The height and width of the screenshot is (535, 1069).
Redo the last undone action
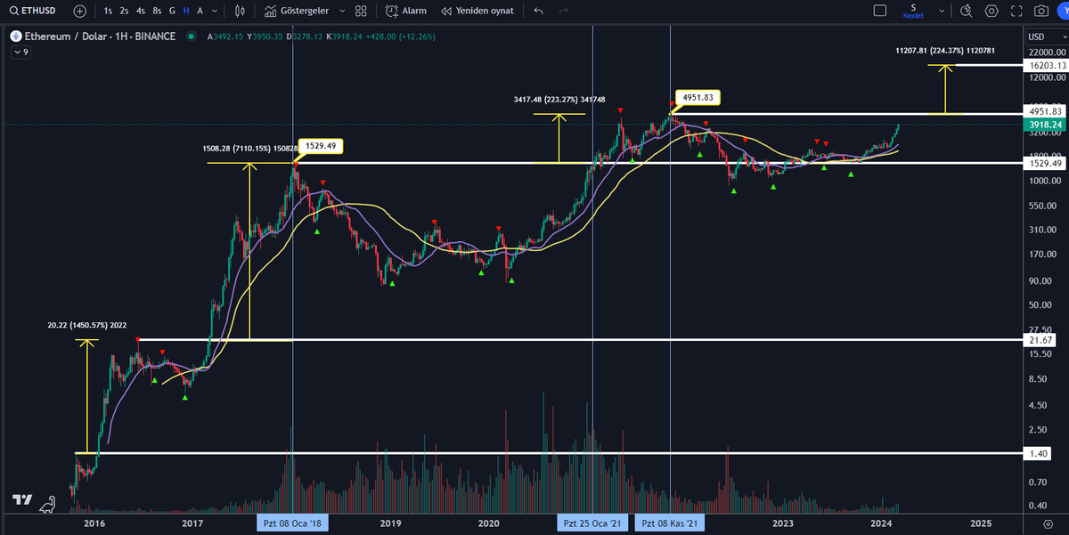coord(563,11)
